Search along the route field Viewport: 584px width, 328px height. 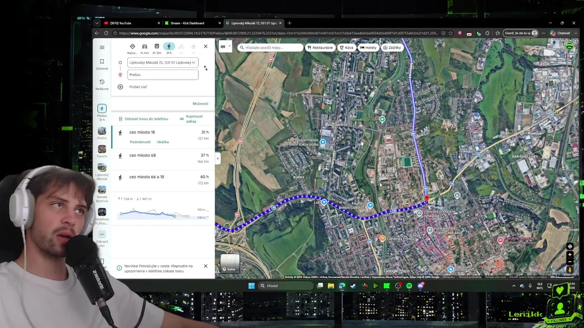coord(271,47)
